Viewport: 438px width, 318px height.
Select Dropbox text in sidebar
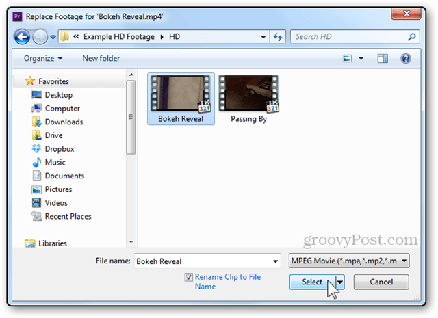click(60, 149)
